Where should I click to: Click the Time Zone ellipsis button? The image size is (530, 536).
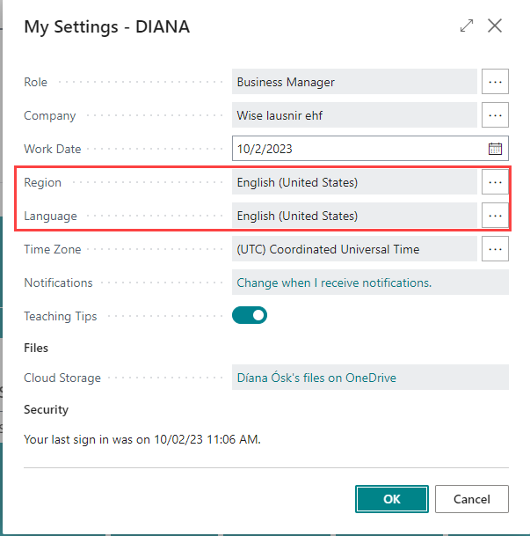coord(495,249)
